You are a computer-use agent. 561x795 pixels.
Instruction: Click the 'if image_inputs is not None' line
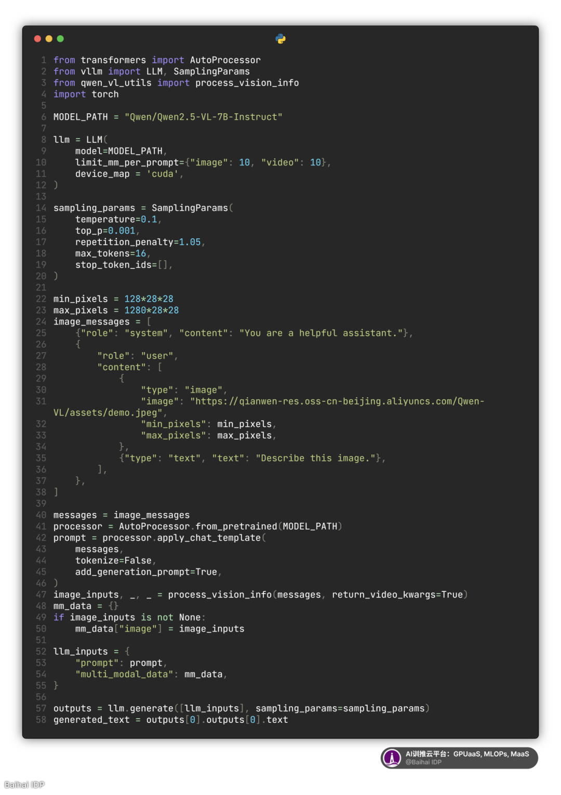[x=130, y=618]
